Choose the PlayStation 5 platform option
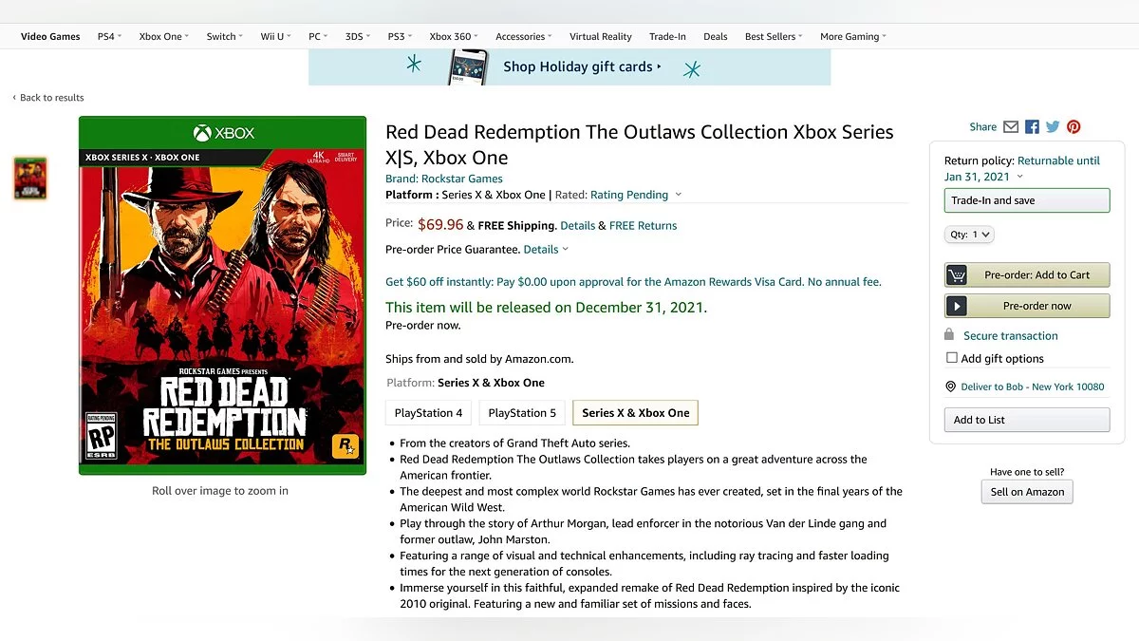The image size is (1139, 641). point(522,413)
